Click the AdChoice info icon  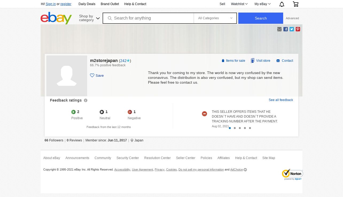pos(245,170)
